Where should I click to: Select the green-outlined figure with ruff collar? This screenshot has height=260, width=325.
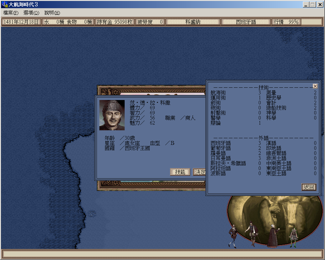(x=293, y=237)
